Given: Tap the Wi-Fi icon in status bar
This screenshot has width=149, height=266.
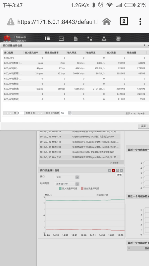Looking at the screenshot, I should pyautogui.click(x=110, y=5).
